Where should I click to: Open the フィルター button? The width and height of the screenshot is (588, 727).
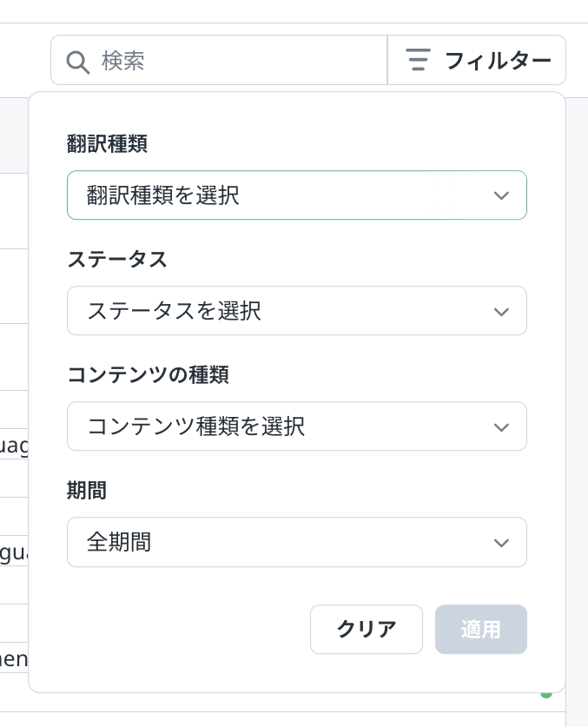tap(477, 60)
